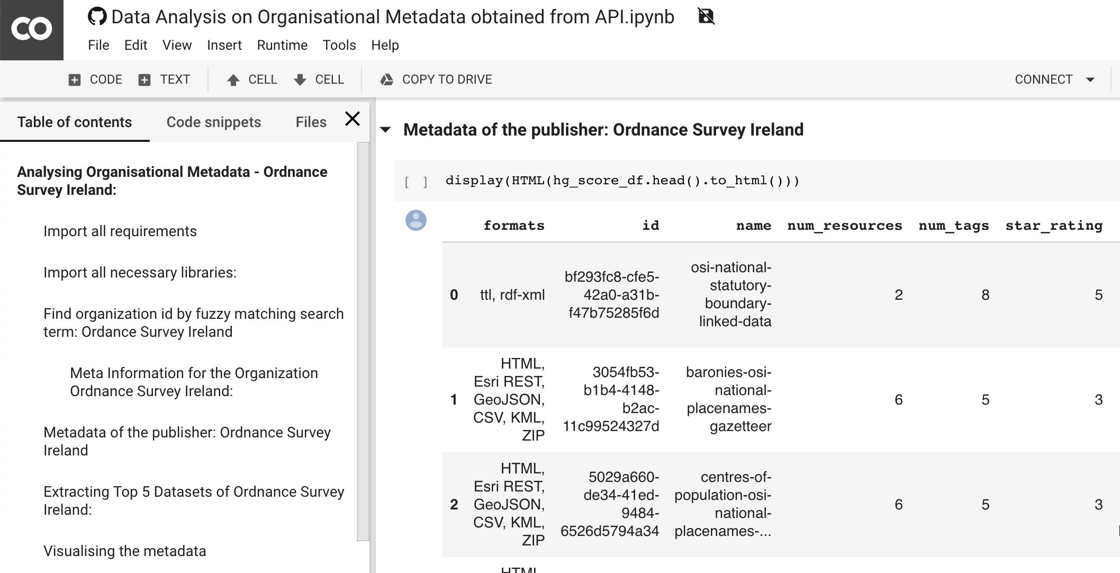1120x573 pixels.
Task: Click id cell starting with 3054fb53
Action: pyautogui.click(x=611, y=399)
